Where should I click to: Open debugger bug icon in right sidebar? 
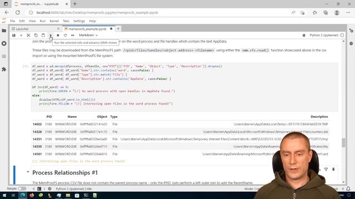point(351,43)
